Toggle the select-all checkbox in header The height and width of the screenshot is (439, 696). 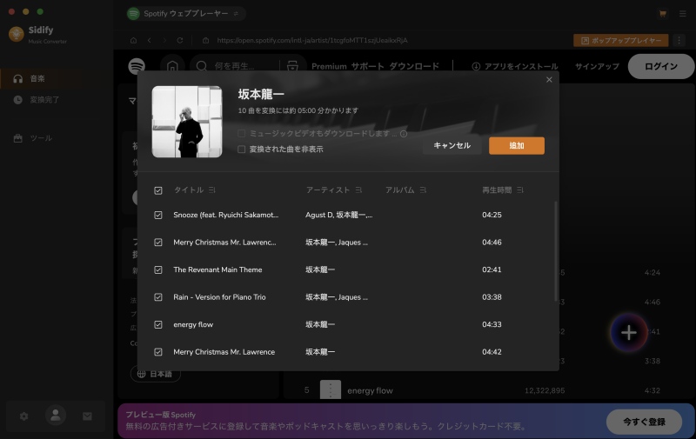click(158, 190)
